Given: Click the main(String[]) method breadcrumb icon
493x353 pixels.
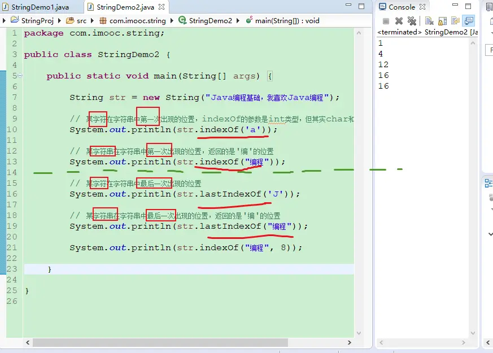Looking at the screenshot, I should click(249, 20).
